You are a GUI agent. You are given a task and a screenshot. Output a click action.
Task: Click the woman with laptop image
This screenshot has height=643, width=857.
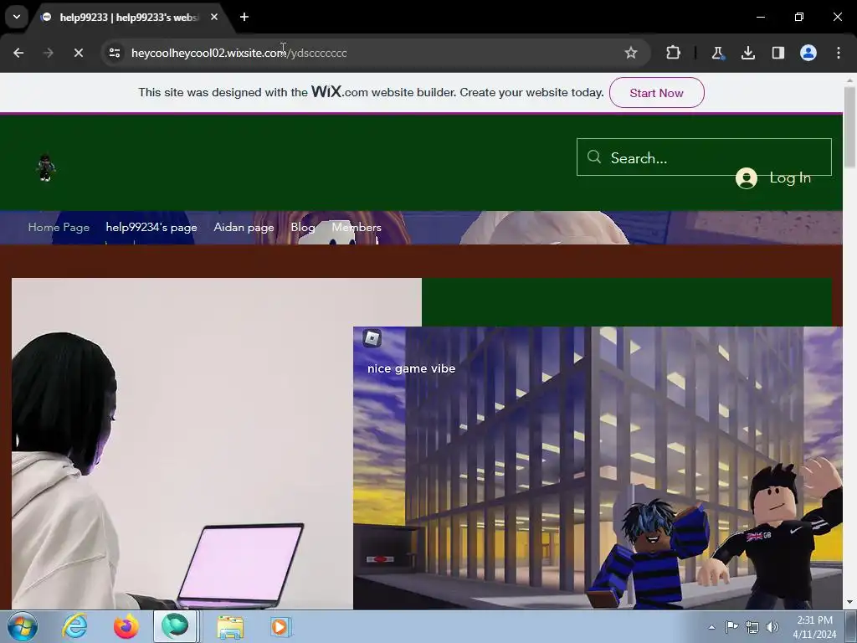coord(182,444)
